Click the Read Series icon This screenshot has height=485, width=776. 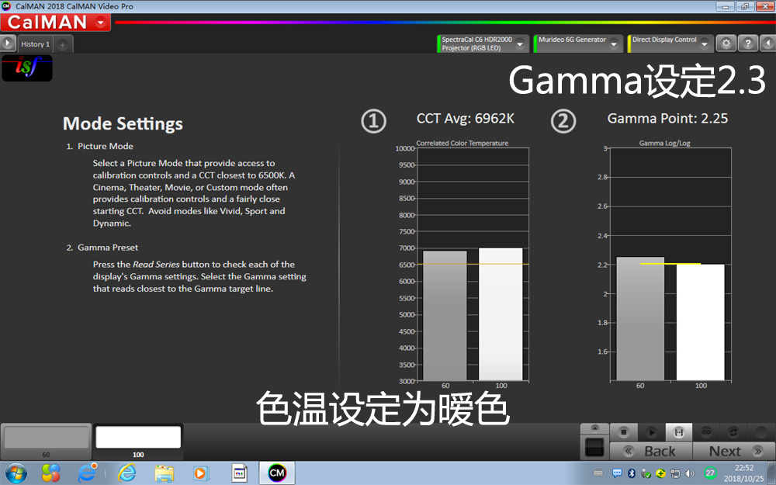pyautogui.click(x=678, y=431)
